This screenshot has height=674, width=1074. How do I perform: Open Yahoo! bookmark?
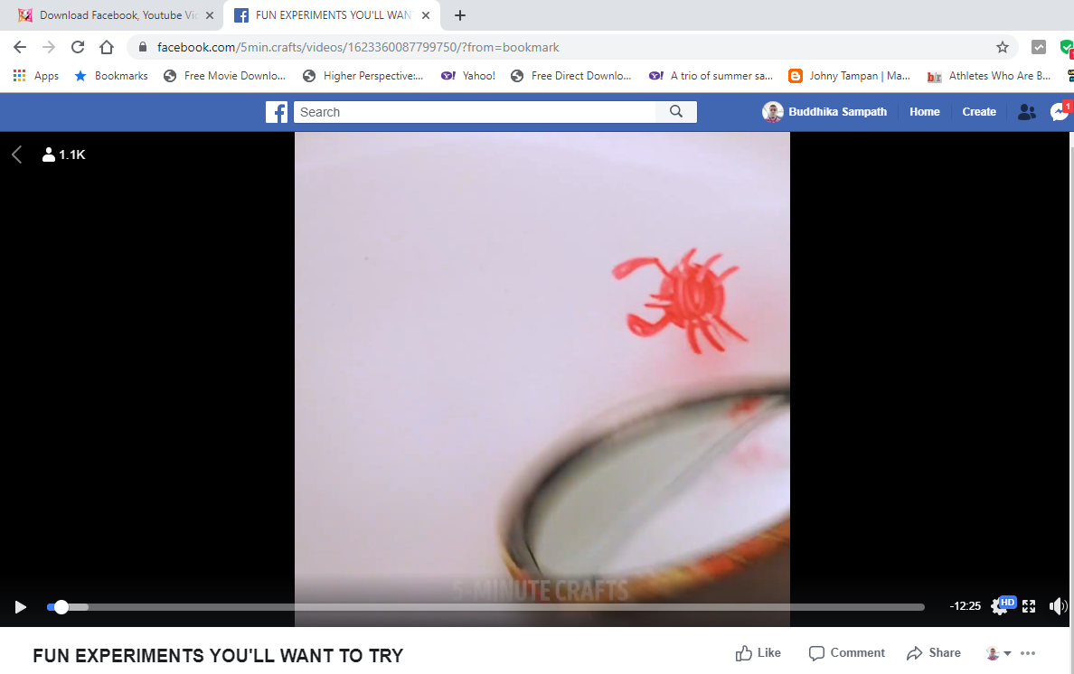pyautogui.click(x=468, y=76)
